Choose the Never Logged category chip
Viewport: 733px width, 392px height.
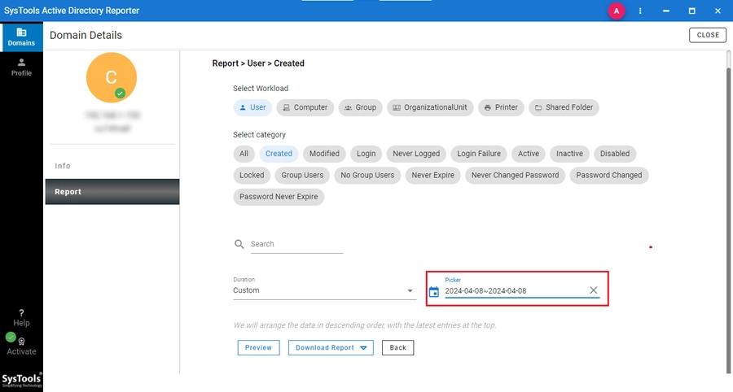[416, 154]
